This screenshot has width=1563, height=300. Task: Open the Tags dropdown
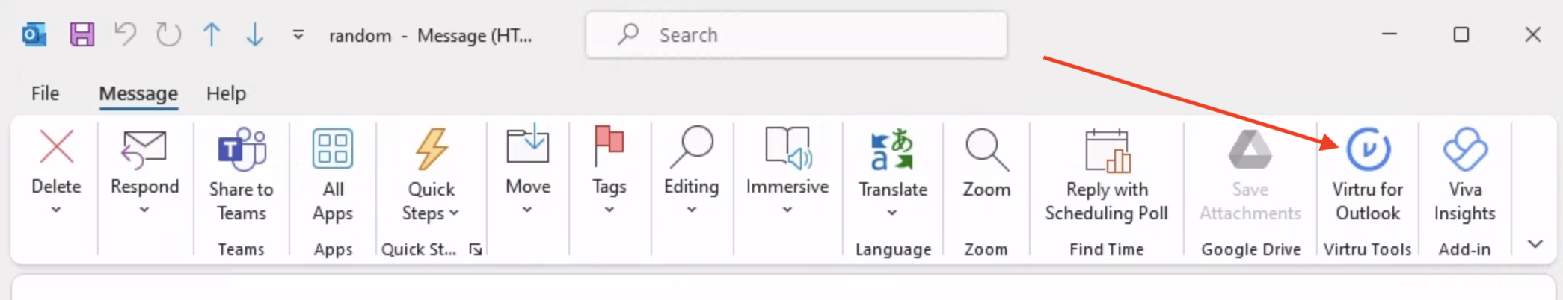(x=609, y=210)
